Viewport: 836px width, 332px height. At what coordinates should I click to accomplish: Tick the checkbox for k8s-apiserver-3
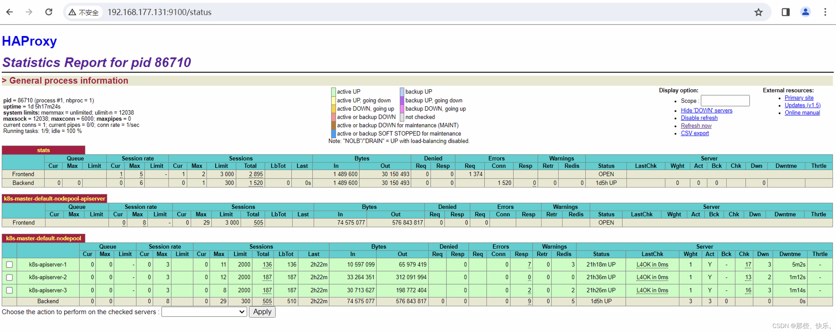tap(10, 290)
